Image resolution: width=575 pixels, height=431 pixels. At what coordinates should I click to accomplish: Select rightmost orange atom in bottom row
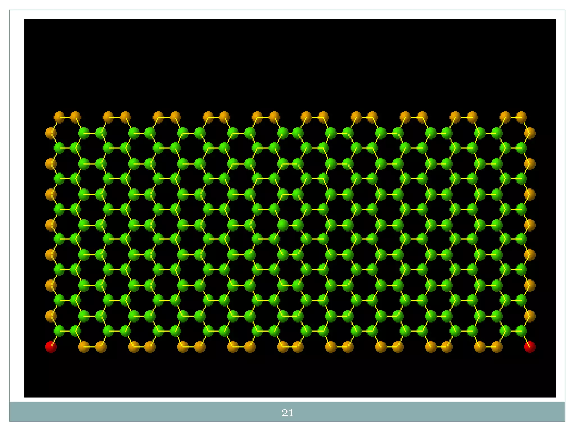click(x=497, y=347)
